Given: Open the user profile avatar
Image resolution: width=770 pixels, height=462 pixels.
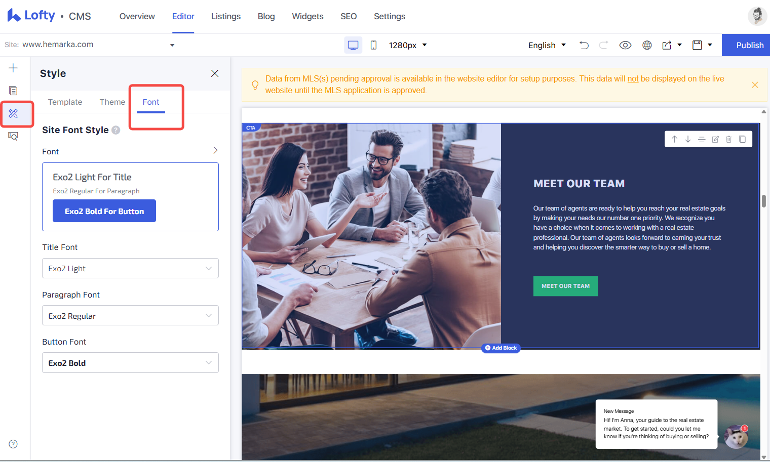Looking at the screenshot, I should [757, 16].
